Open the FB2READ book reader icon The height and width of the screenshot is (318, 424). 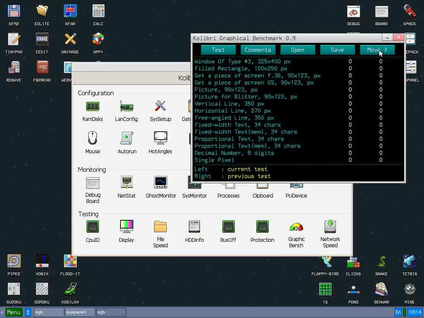coord(42,67)
